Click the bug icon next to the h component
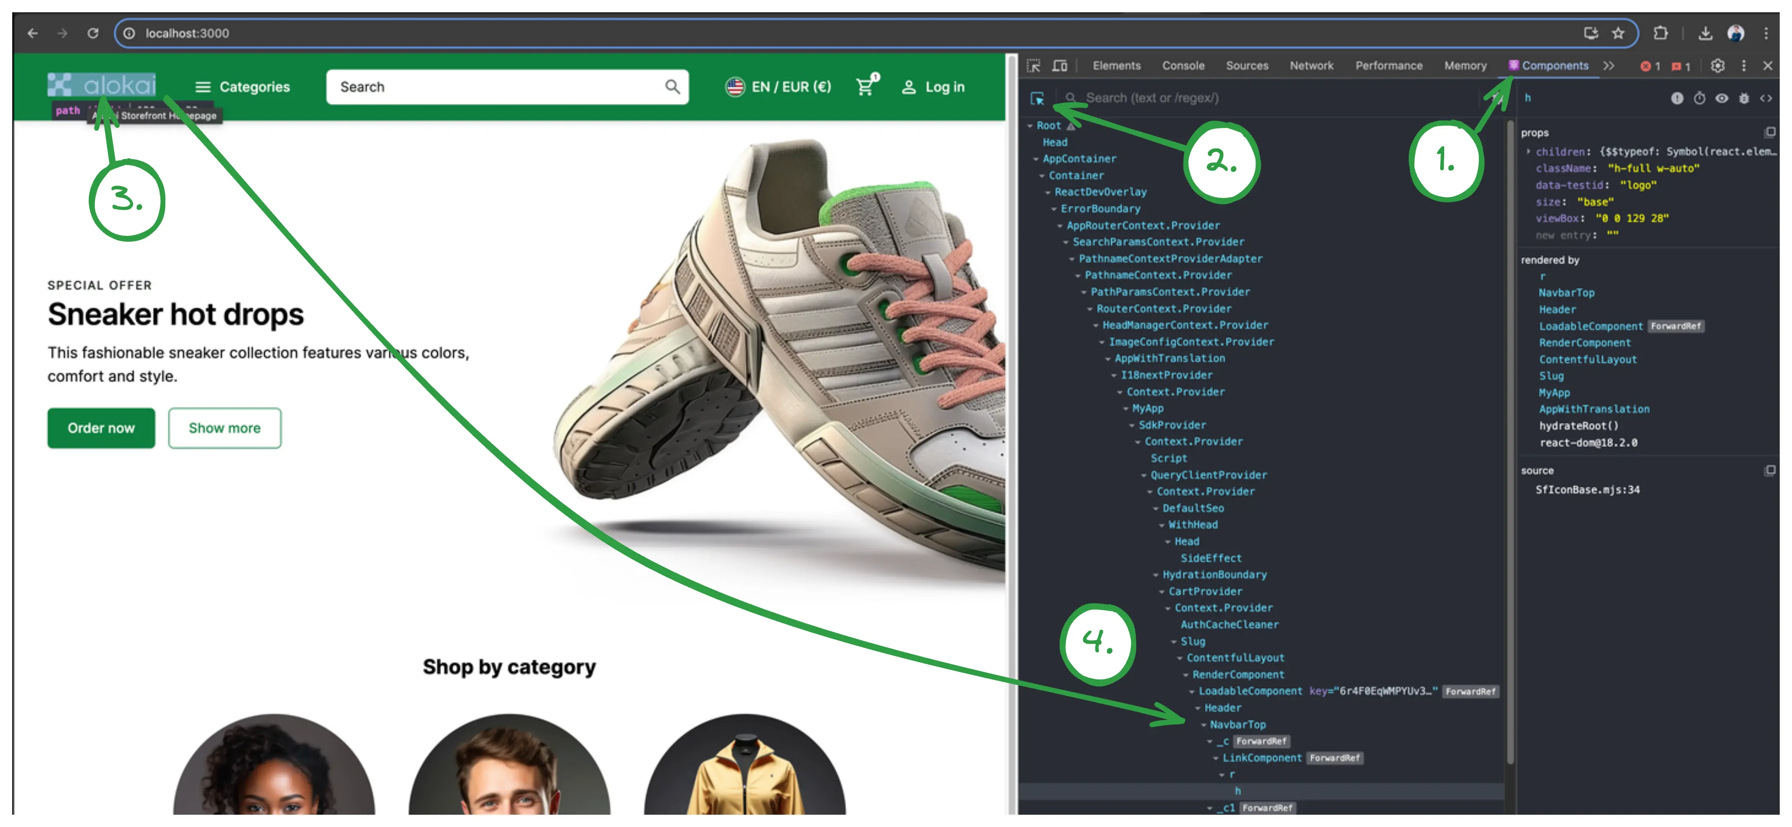 1744,98
